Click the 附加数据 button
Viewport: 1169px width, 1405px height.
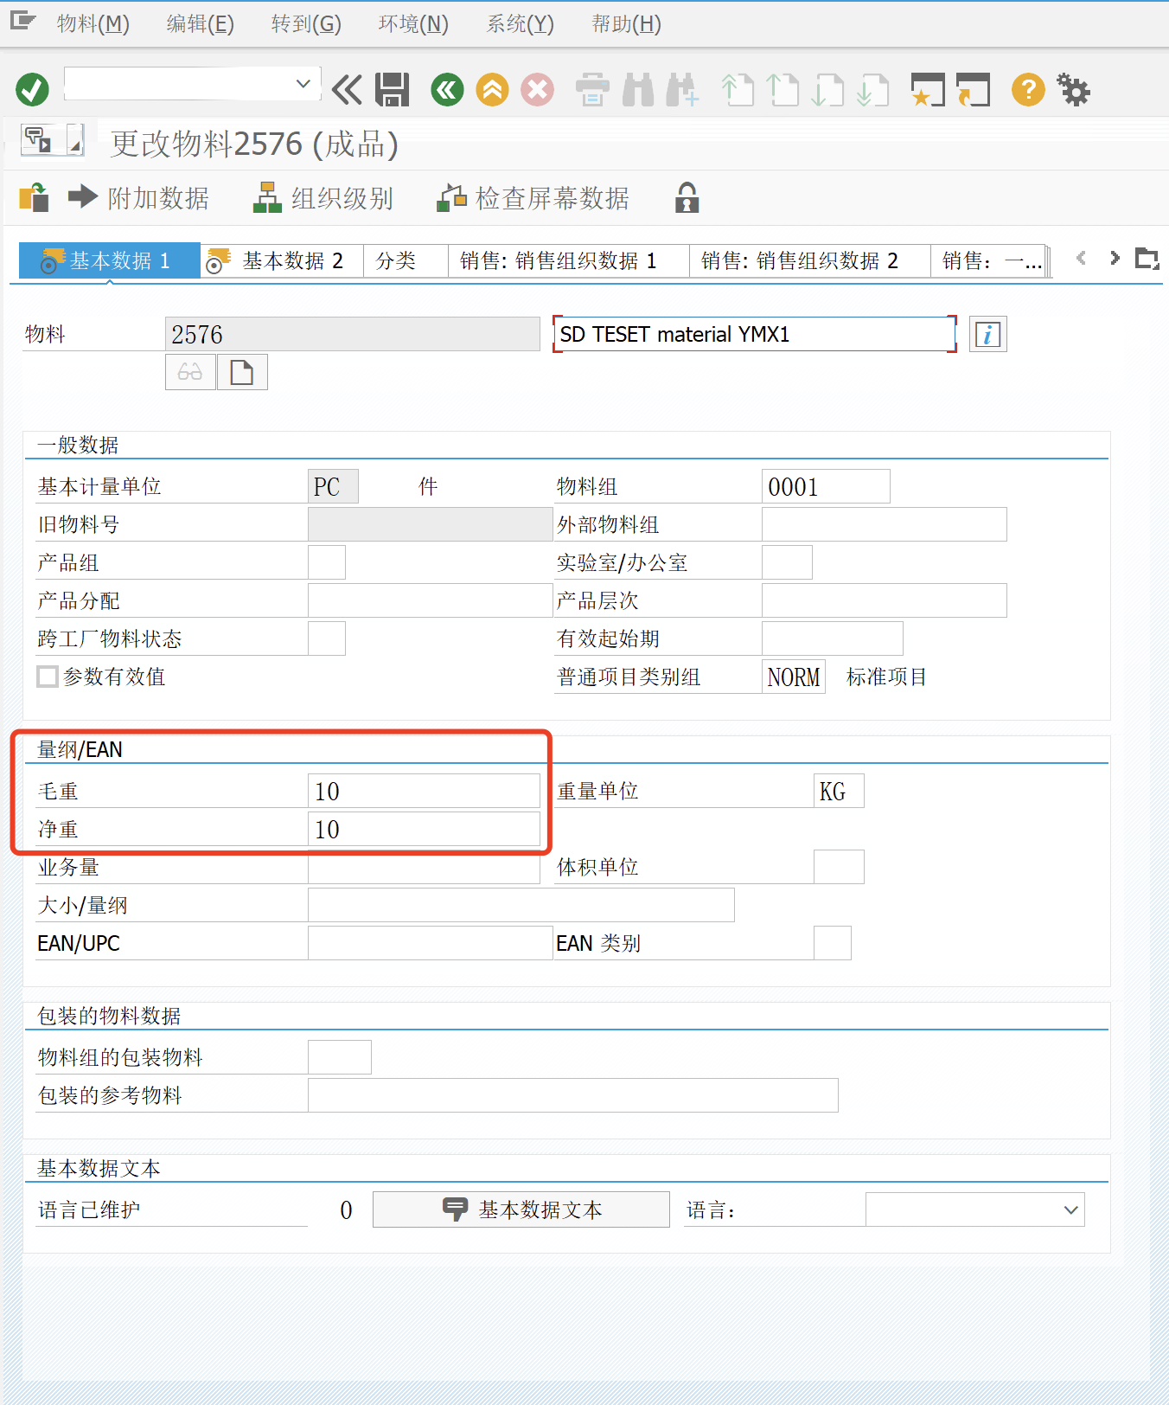tap(139, 198)
